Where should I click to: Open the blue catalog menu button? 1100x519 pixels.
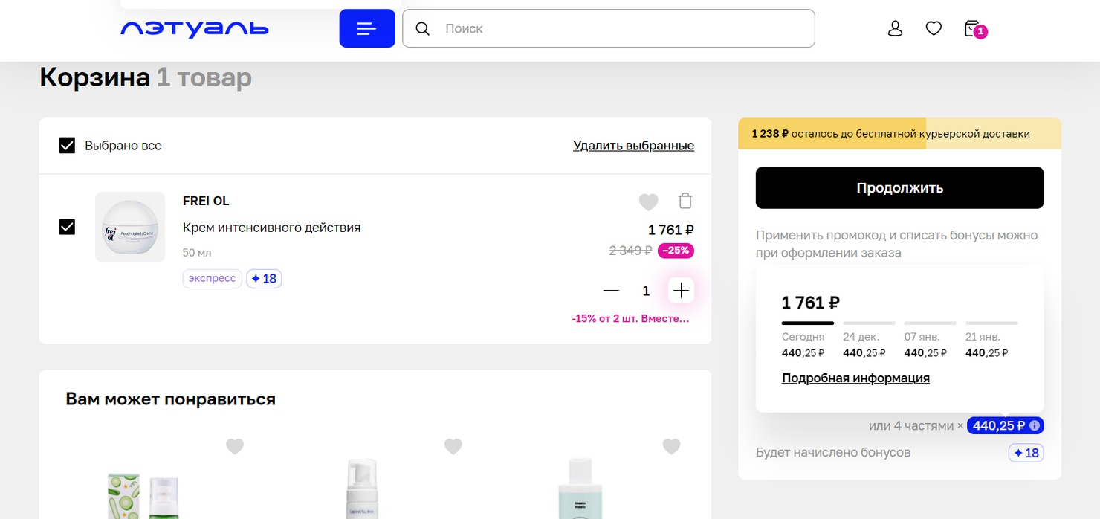pos(367,28)
